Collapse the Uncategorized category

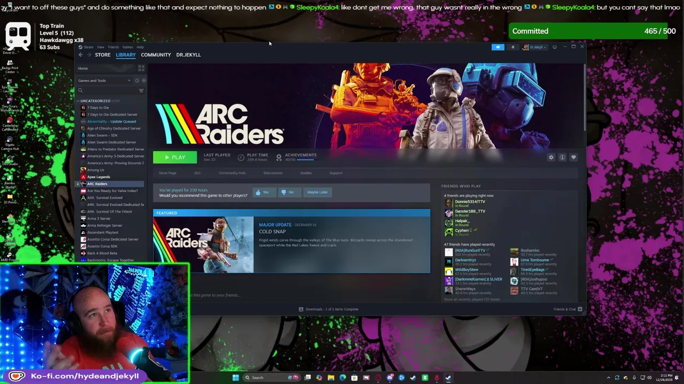78,101
